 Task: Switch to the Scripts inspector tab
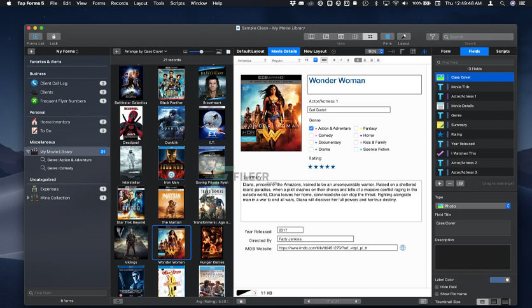point(503,51)
